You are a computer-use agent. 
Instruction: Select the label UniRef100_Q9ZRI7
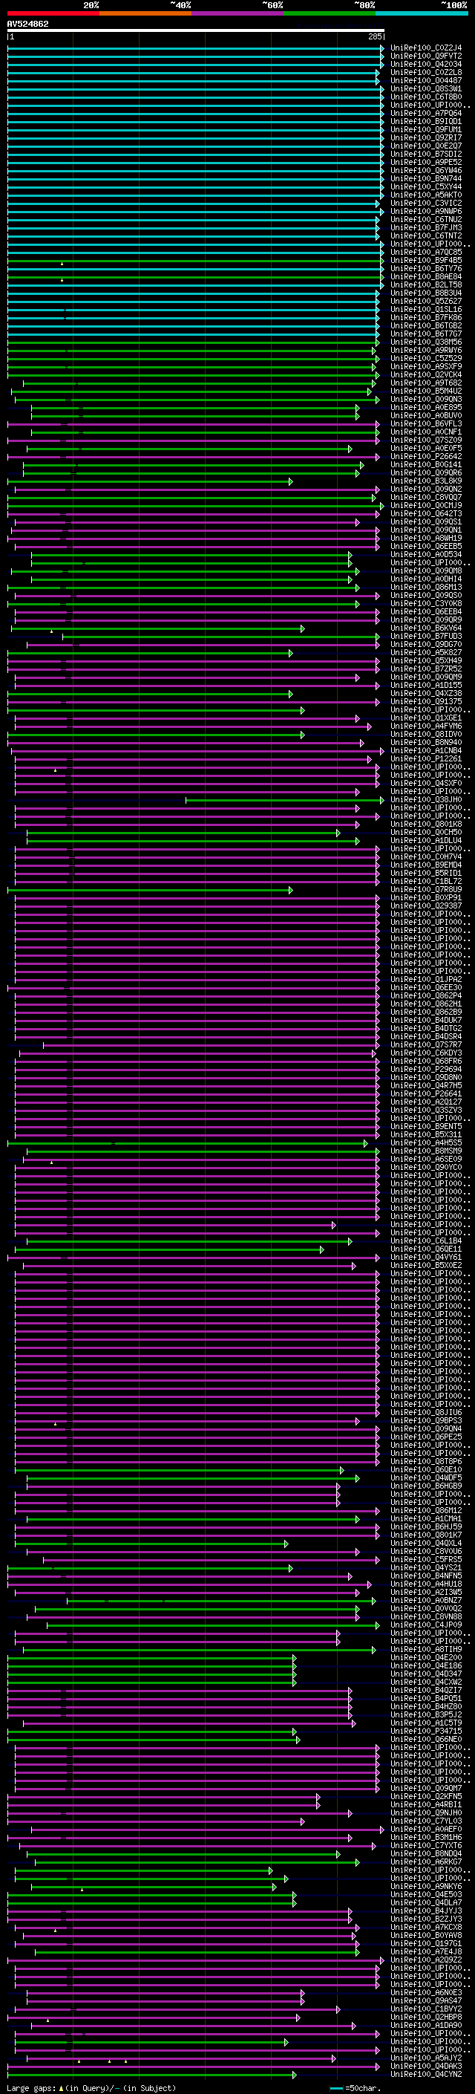point(426,137)
